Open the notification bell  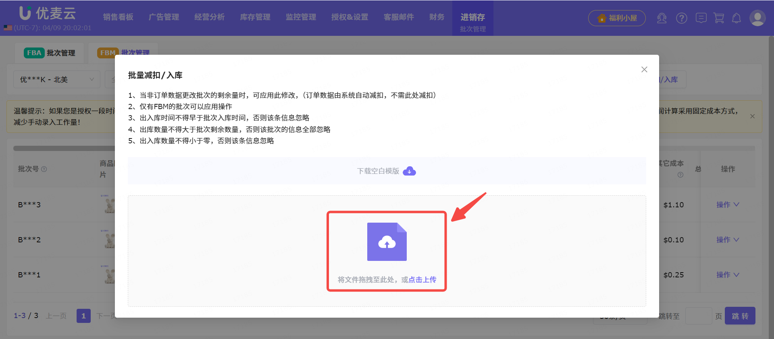point(737,18)
